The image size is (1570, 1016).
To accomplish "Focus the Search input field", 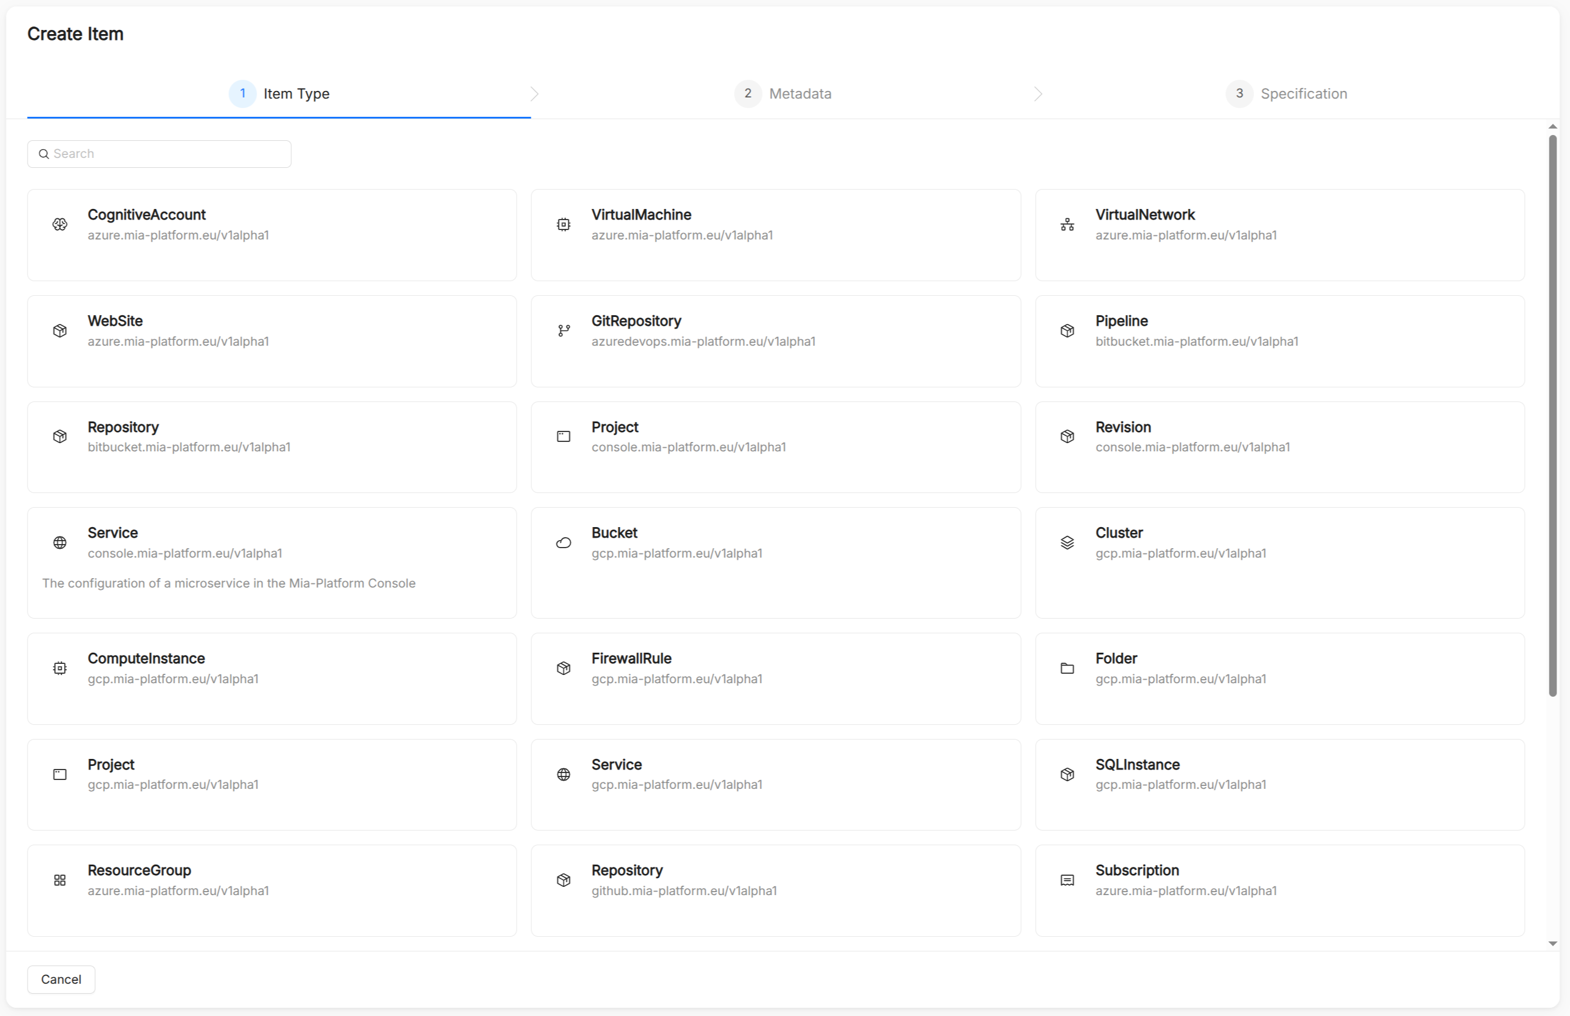I will [x=159, y=154].
